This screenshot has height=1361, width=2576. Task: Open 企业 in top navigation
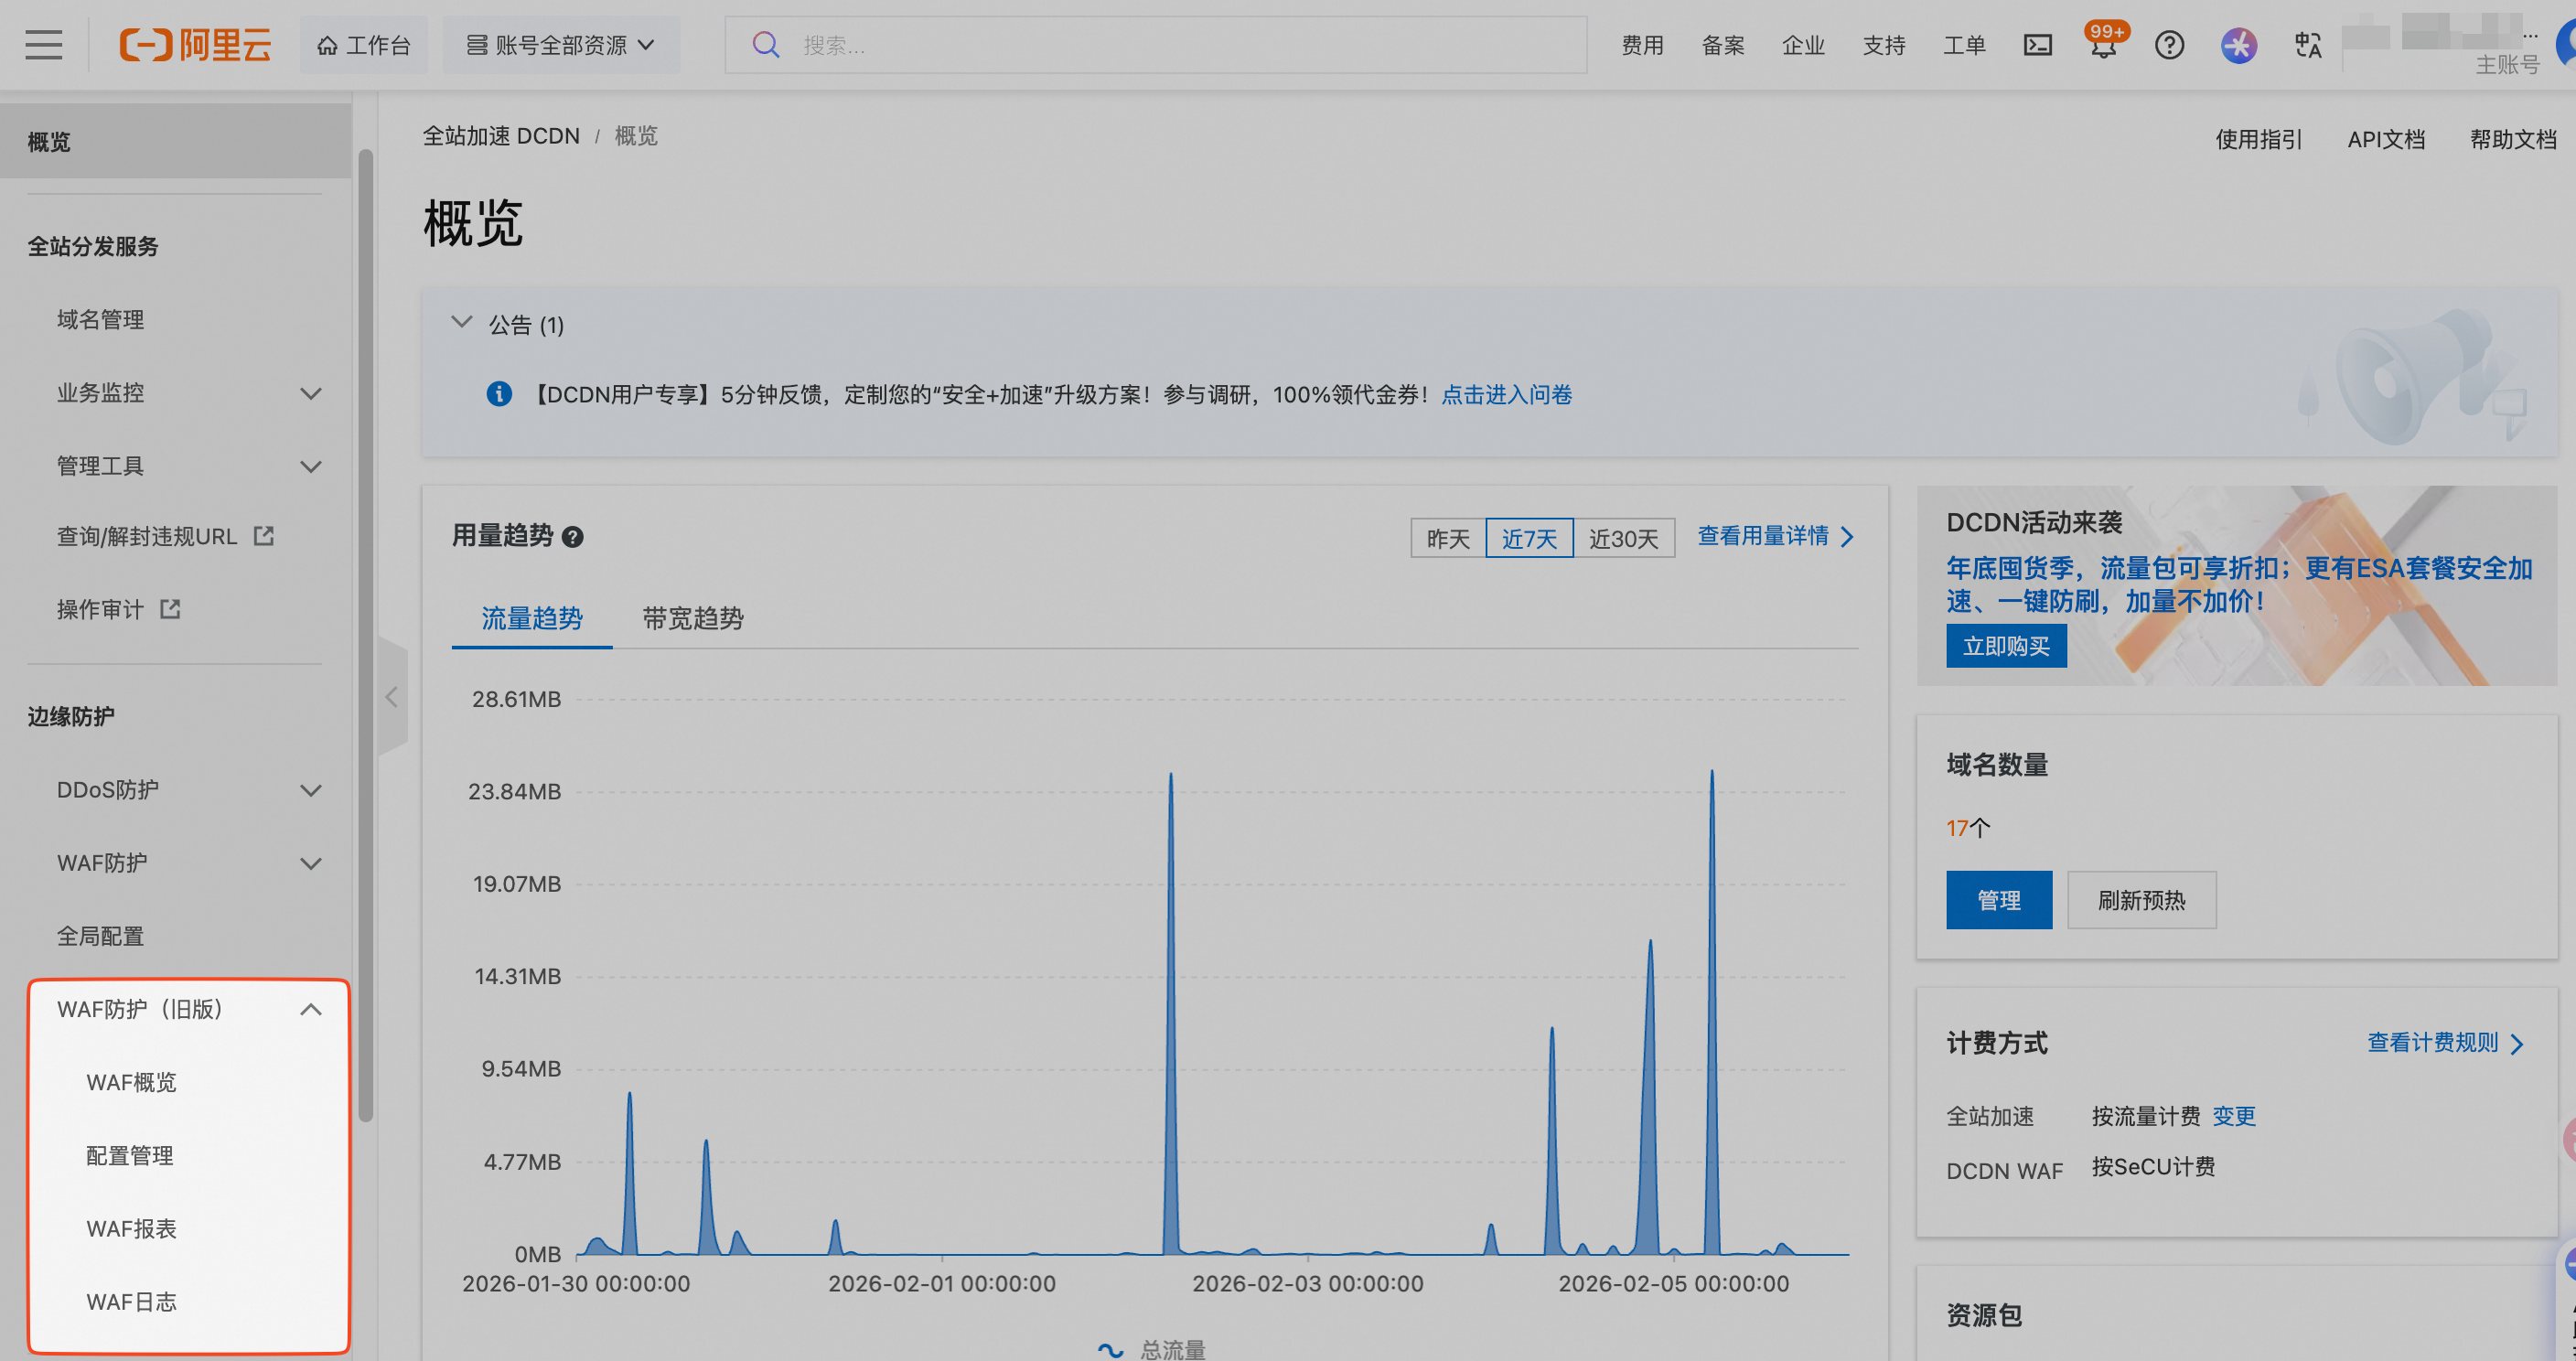tap(1803, 45)
